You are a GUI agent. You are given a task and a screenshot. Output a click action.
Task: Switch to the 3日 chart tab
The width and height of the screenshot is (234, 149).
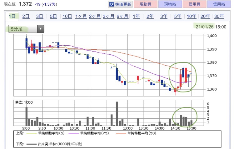point(40,17)
